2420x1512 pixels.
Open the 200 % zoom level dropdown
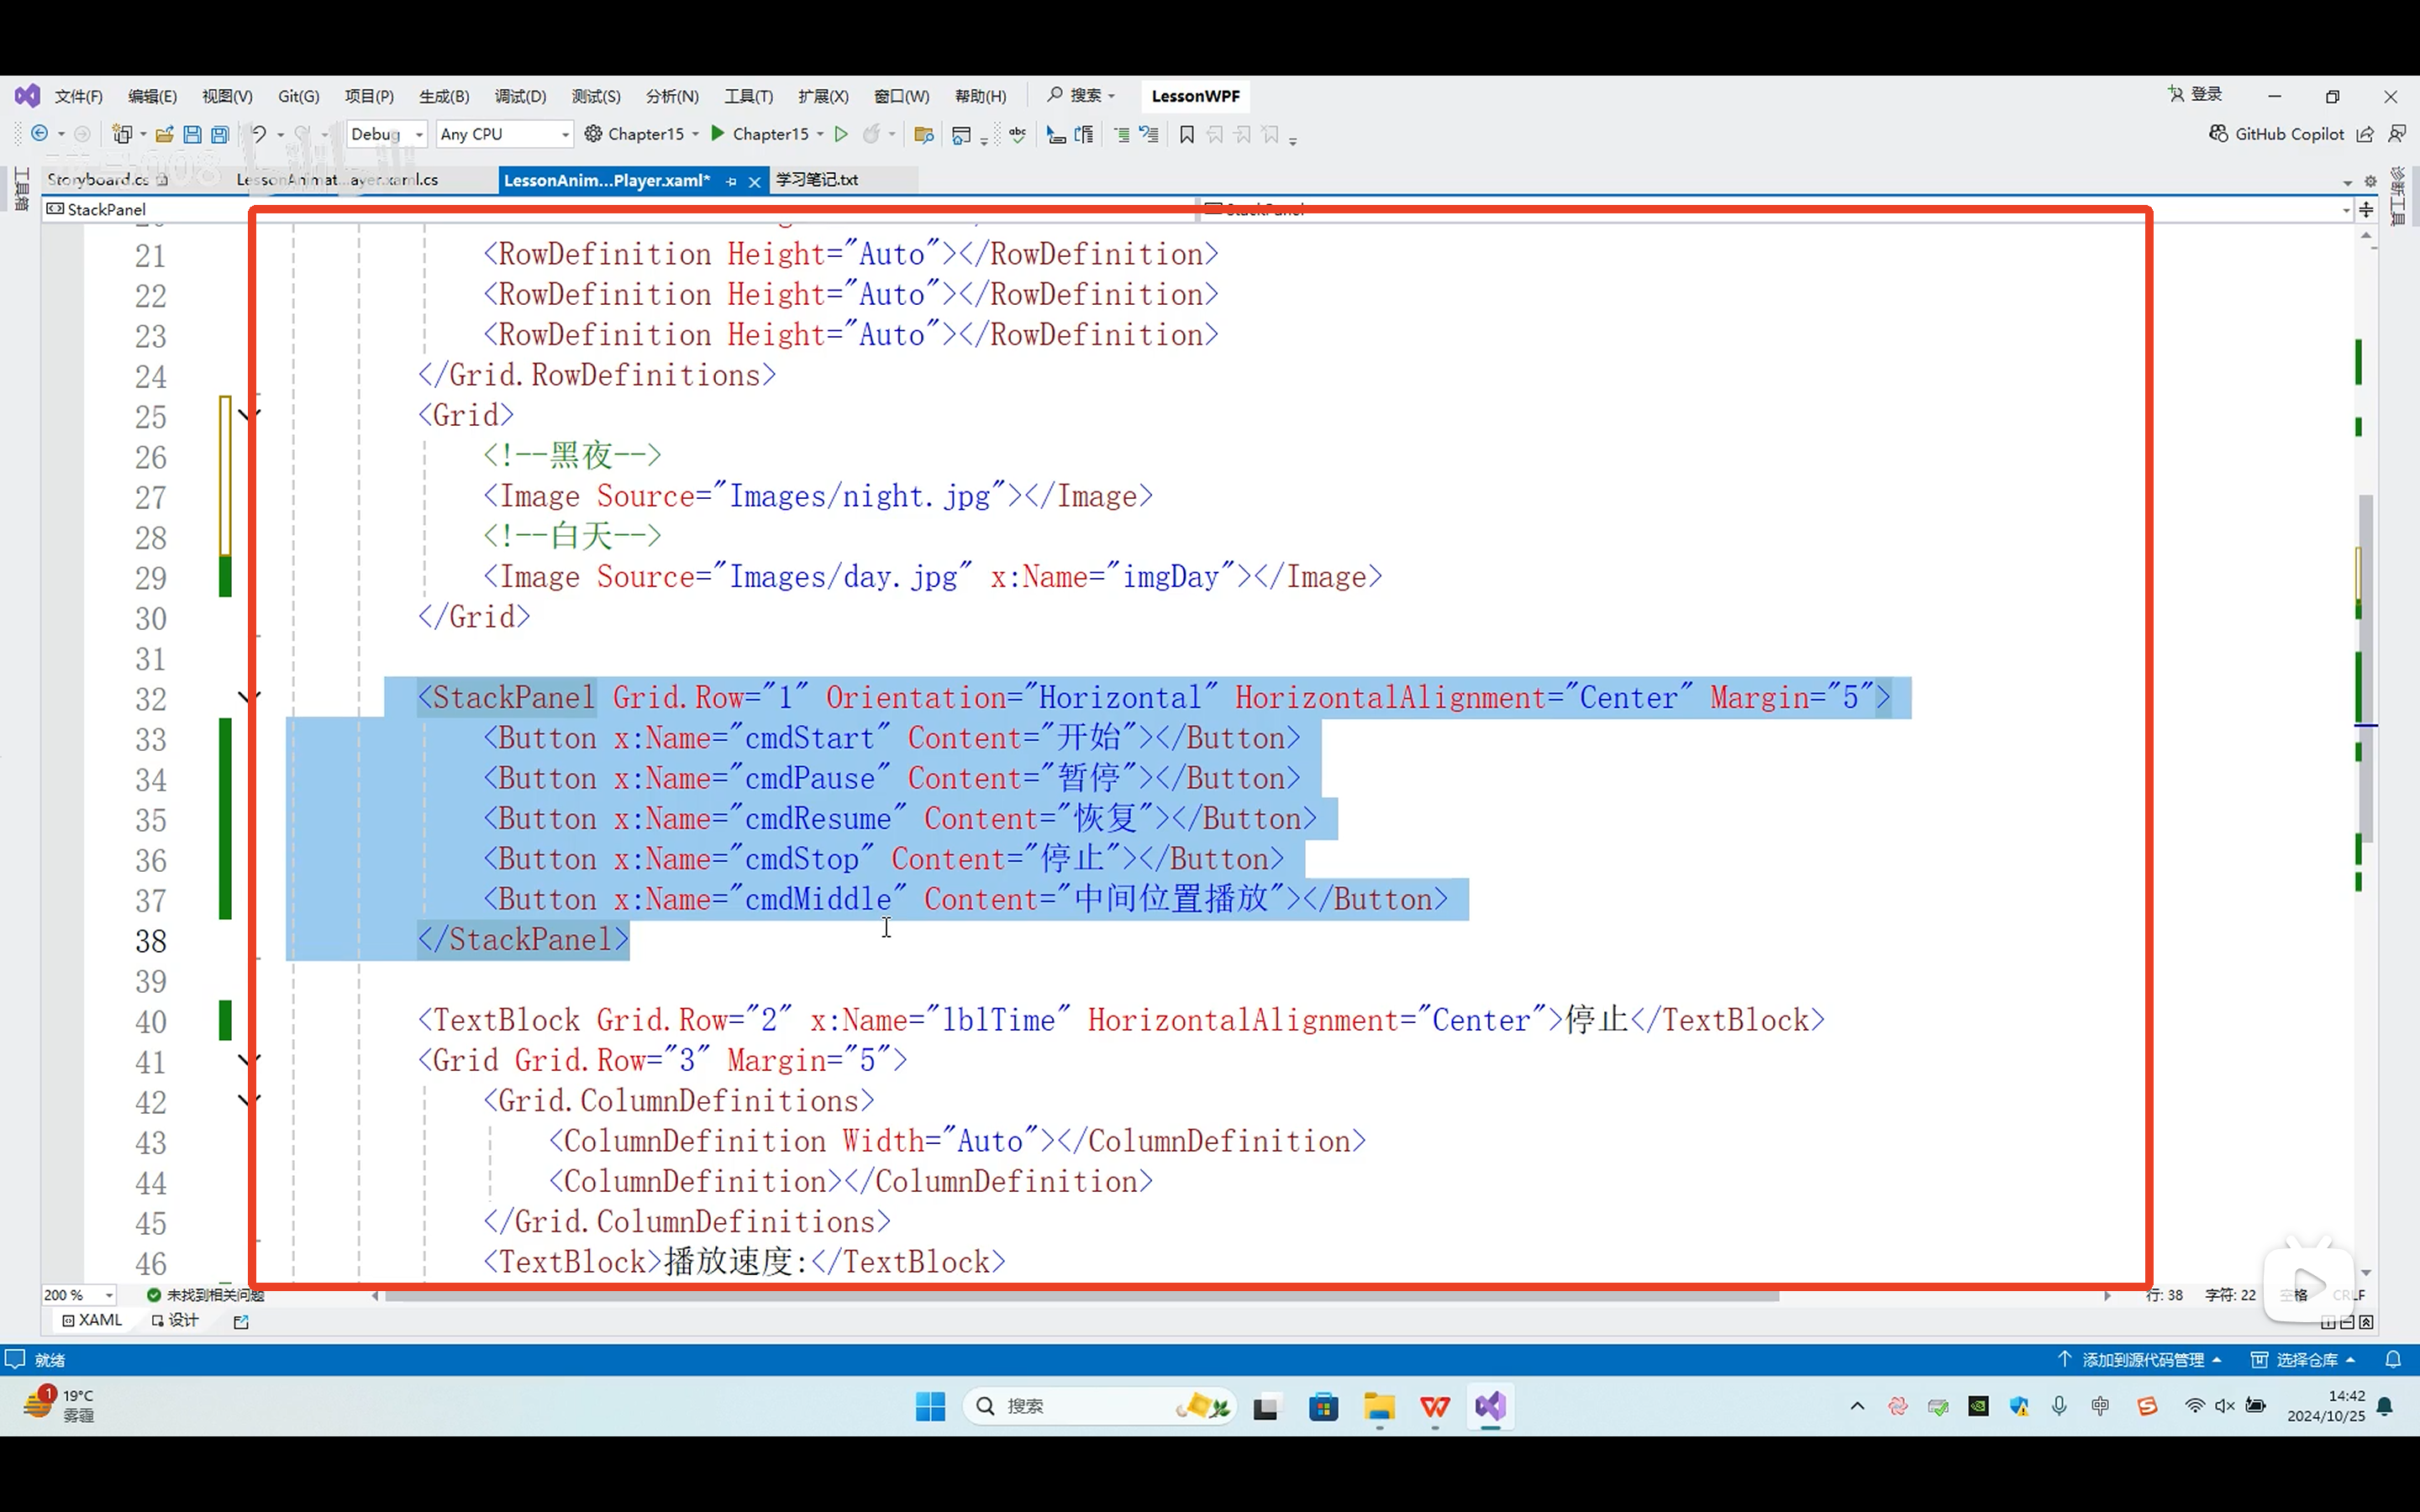(109, 1295)
